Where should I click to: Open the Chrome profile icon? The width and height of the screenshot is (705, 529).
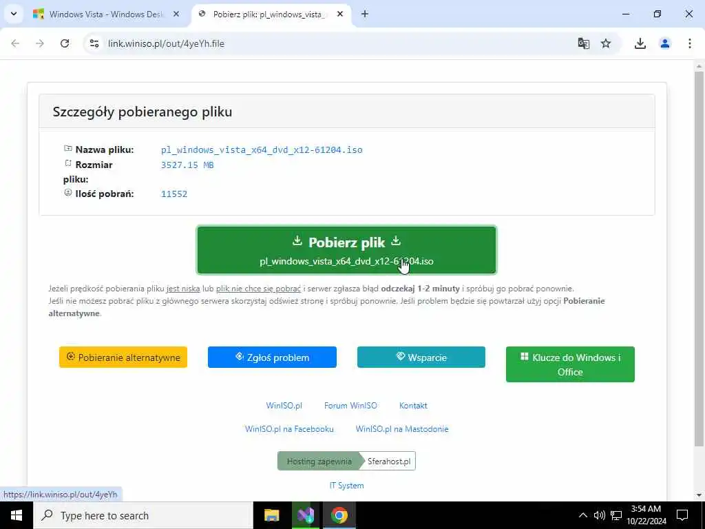(x=665, y=43)
